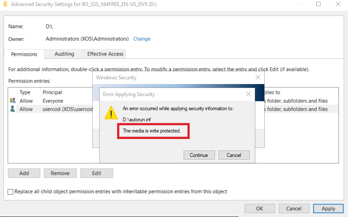348x217 pixels.
Task: Close the Error Applying Security dialog
Action: tap(248, 94)
